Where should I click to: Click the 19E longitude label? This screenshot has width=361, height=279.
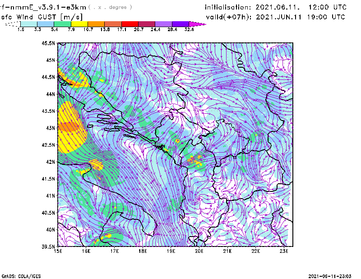click(x=171, y=251)
